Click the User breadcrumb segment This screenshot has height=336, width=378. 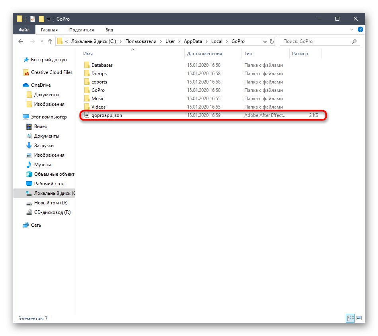pyautogui.click(x=170, y=41)
